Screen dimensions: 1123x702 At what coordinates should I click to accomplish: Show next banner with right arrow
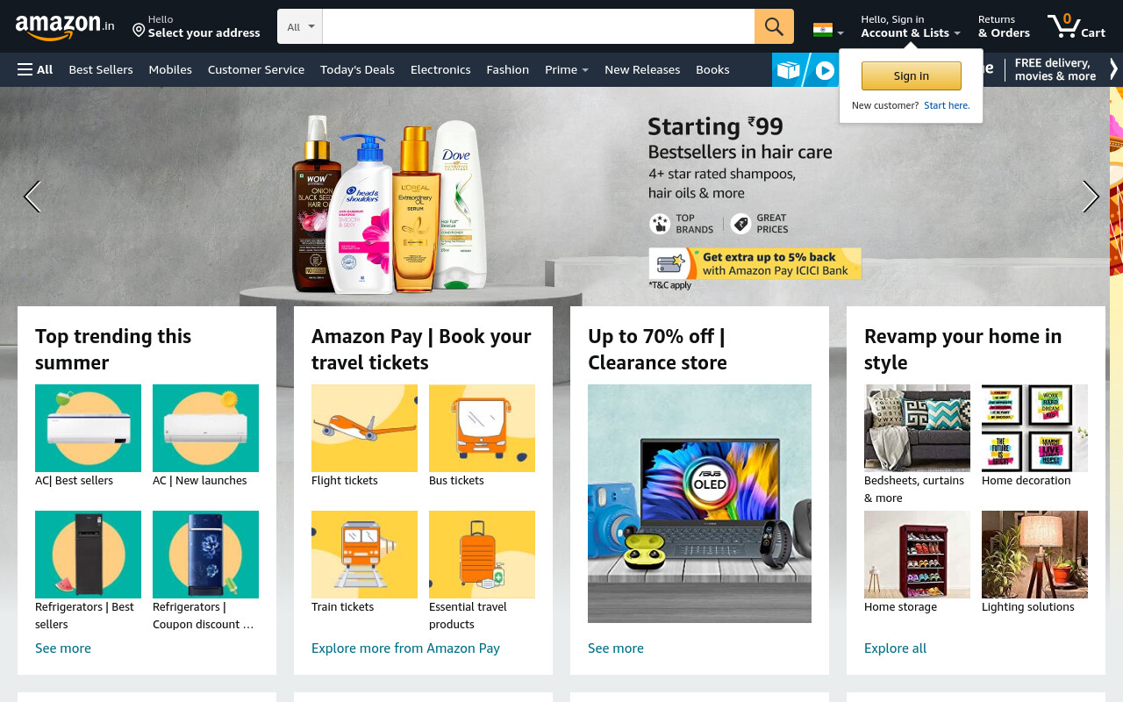pos(1091,197)
